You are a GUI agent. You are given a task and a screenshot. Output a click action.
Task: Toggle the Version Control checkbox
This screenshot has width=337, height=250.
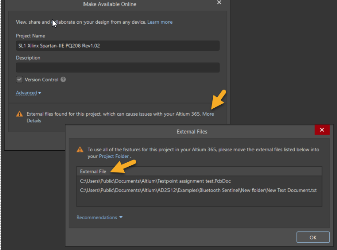19,80
